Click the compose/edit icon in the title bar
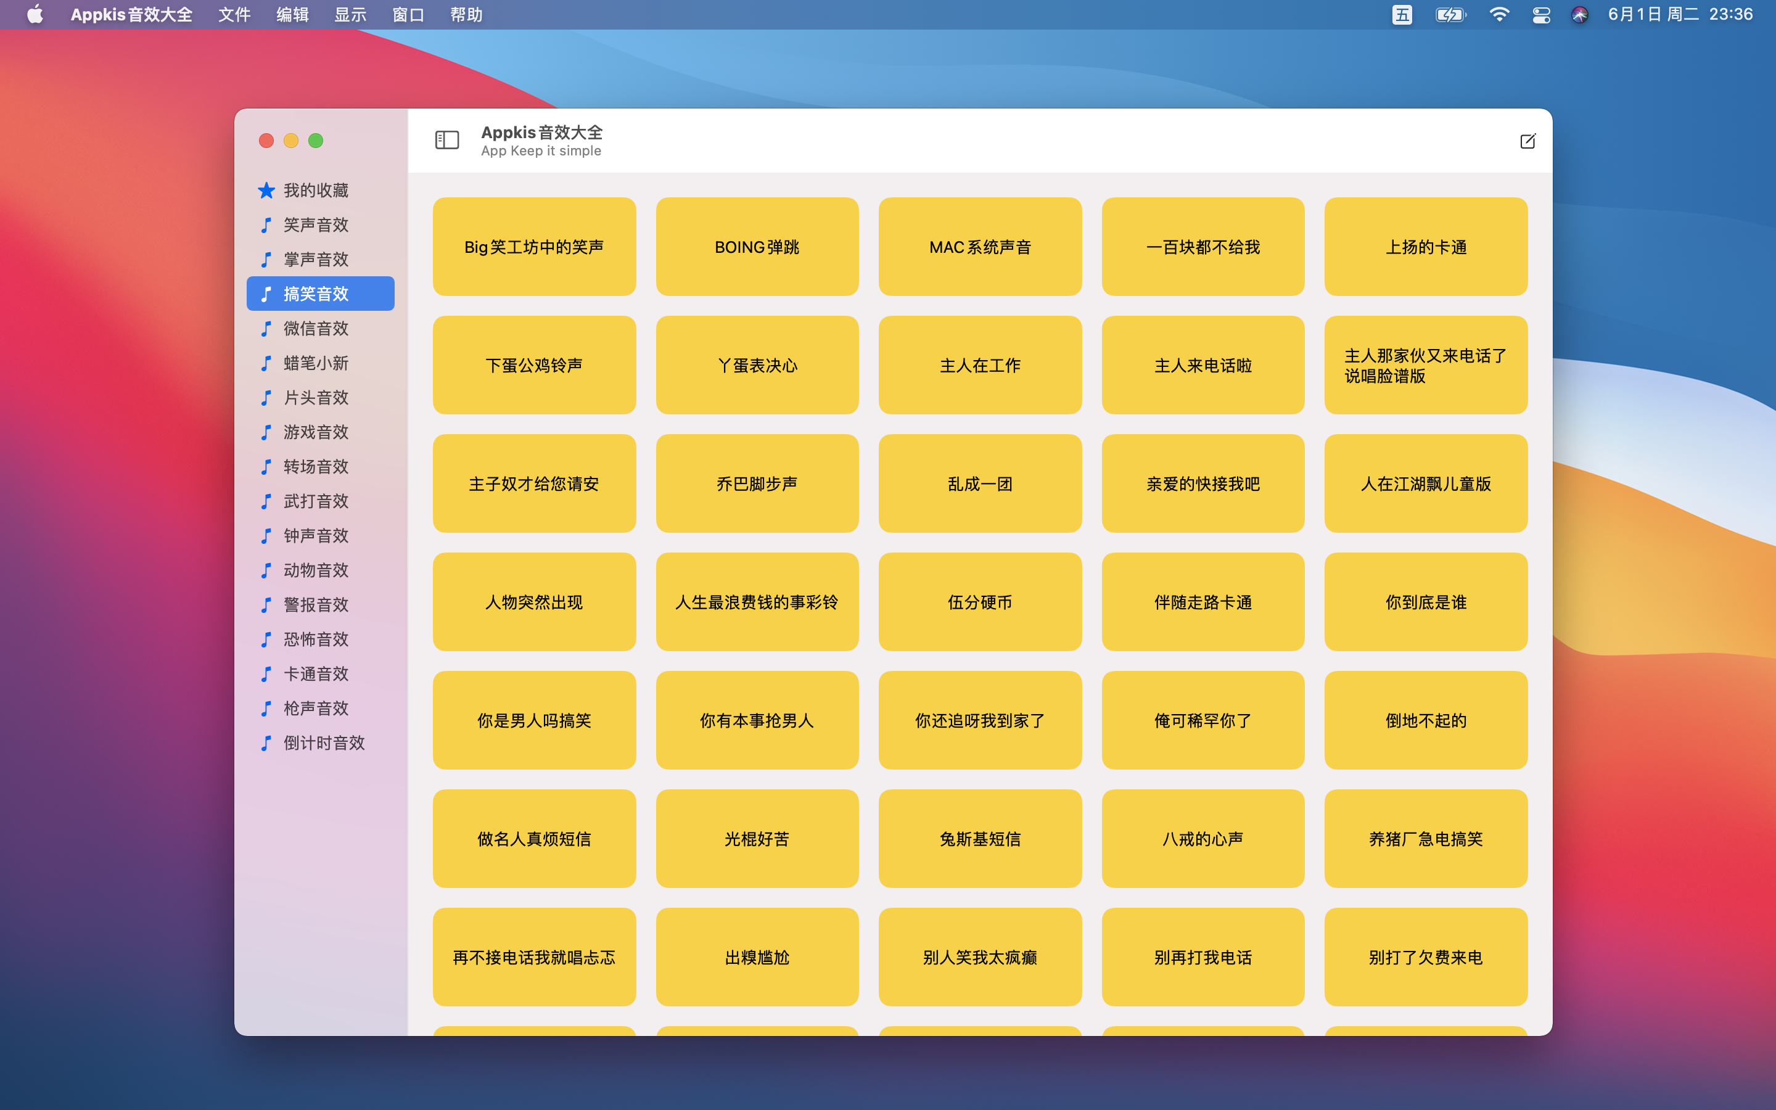The width and height of the screenshot is (1776, 1110). coord(1527,141)
